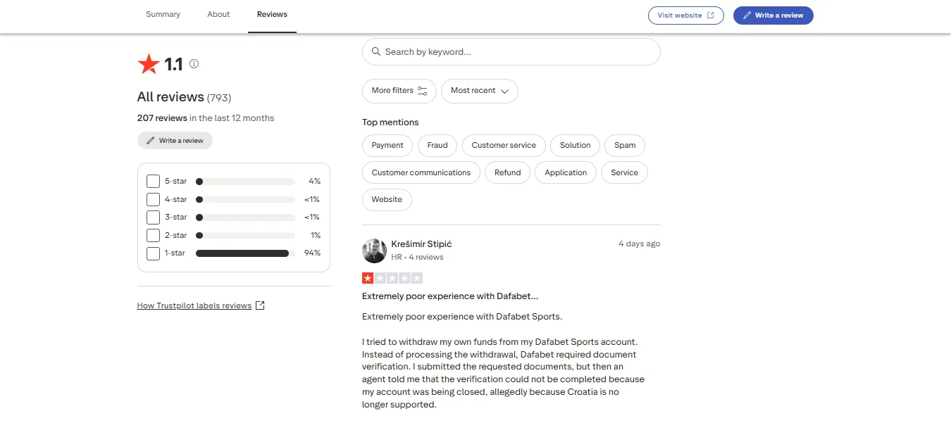Image resolution: width=951 pixels, height=423 pixels.
Task: Click the red star rating icon
Action: 149,64
